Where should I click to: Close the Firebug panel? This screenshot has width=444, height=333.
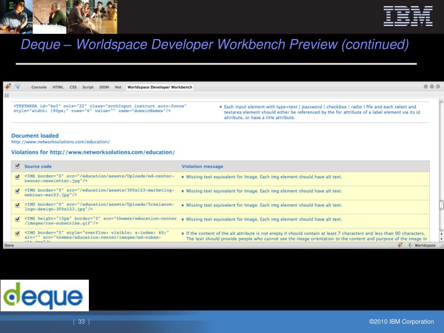pos(438,86)
